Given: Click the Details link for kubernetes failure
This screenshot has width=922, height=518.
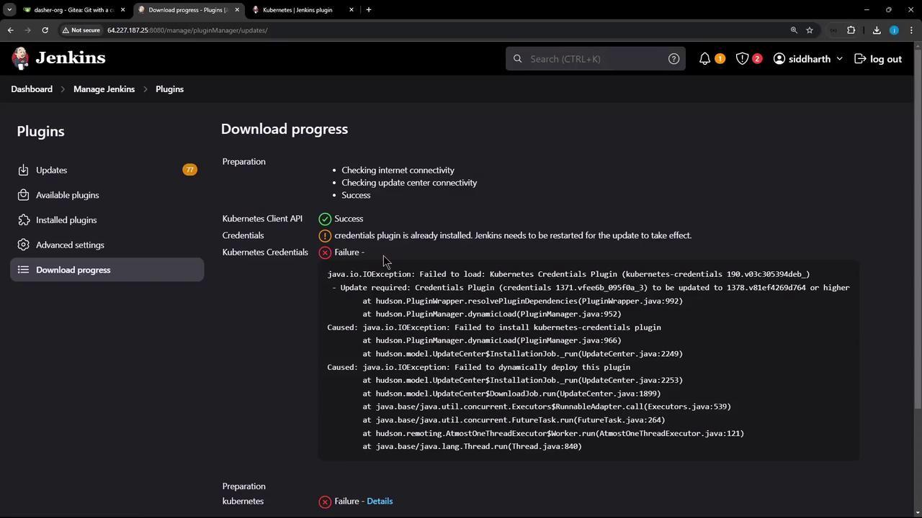Looking at the screenshot, I should (x=380, y=501).
